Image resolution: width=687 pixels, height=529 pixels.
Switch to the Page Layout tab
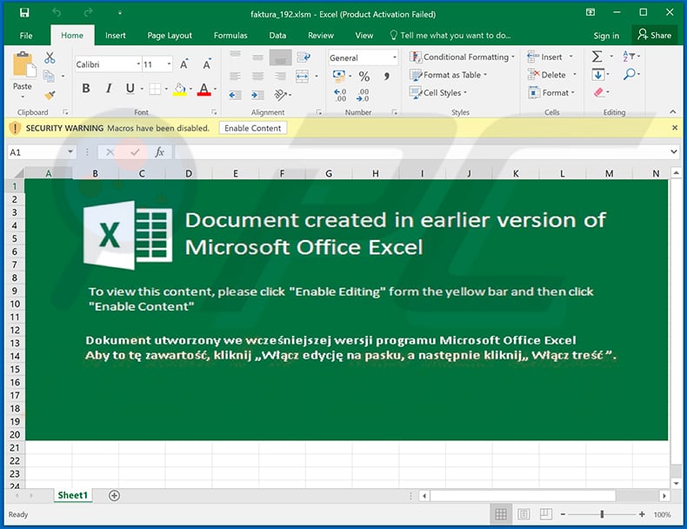(x=170, y=36)
